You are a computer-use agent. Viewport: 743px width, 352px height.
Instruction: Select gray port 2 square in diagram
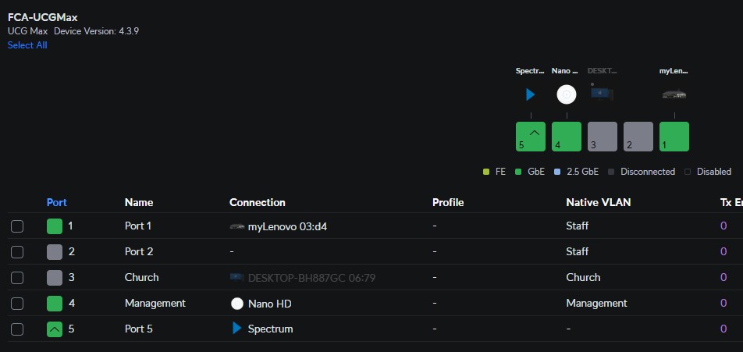pos(638,137)
